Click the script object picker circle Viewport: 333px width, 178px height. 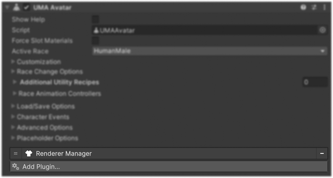click(x=322, y=30)
